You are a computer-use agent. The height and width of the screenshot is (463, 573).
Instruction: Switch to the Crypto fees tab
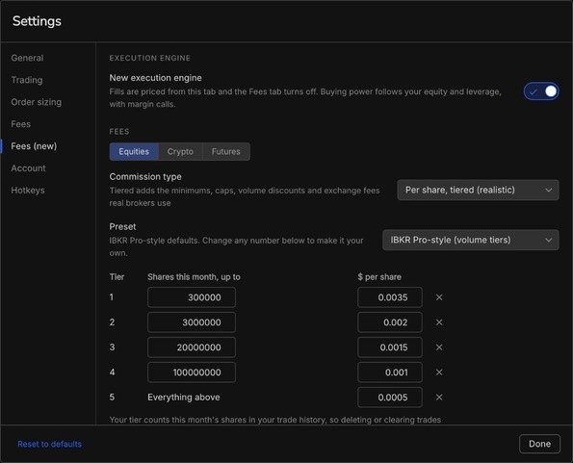point(180,151)
